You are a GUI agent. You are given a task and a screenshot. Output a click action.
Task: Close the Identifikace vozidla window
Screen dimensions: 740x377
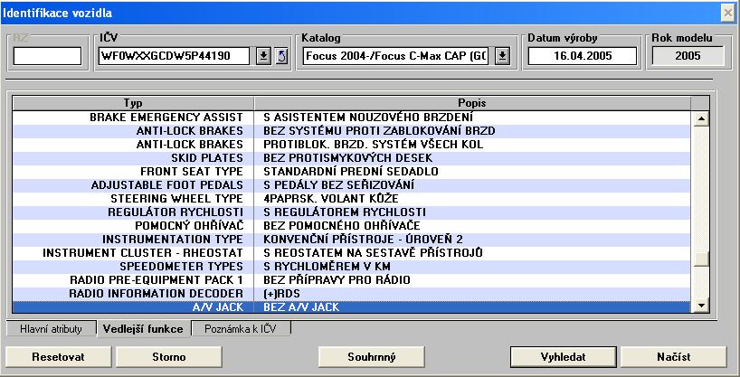(x=727, y=12)
